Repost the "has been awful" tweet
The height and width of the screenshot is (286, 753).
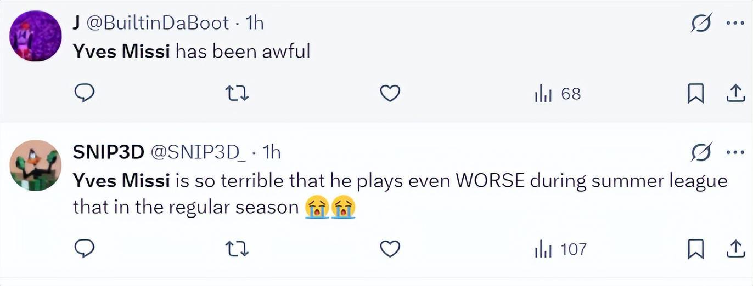(x=237, y=94)
